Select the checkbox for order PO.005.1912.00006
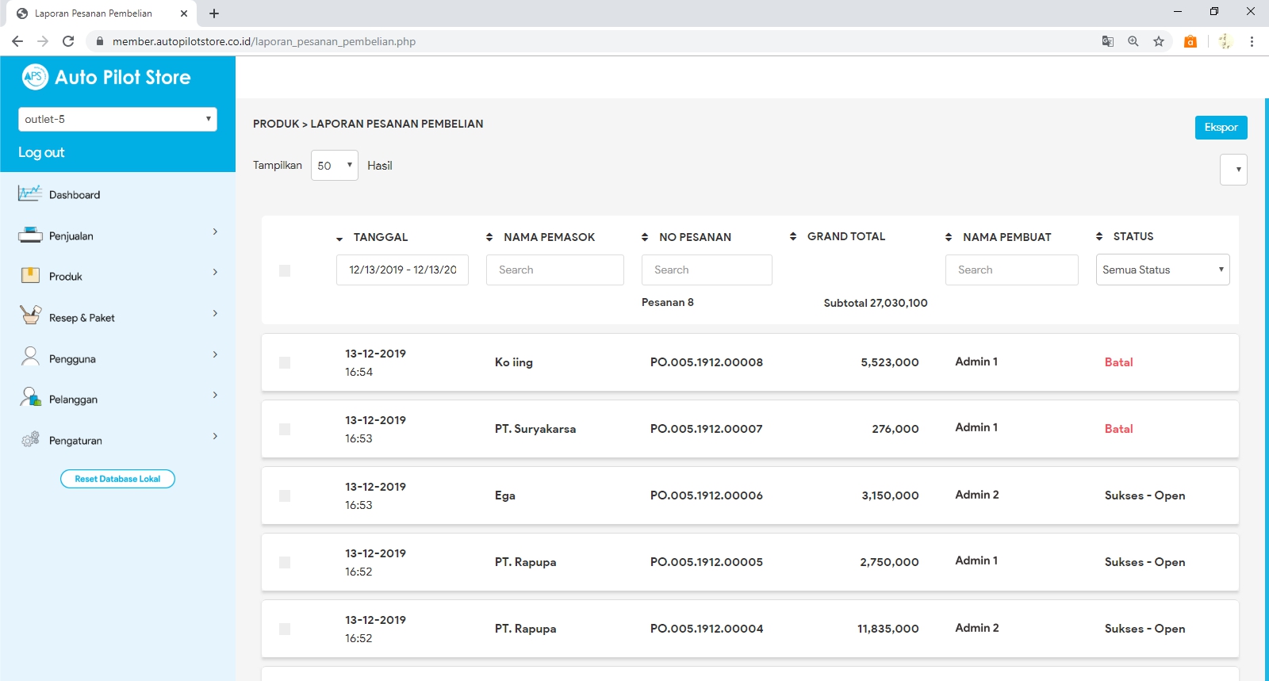Viewport: 1269px width, 681px height. [285, 495]
